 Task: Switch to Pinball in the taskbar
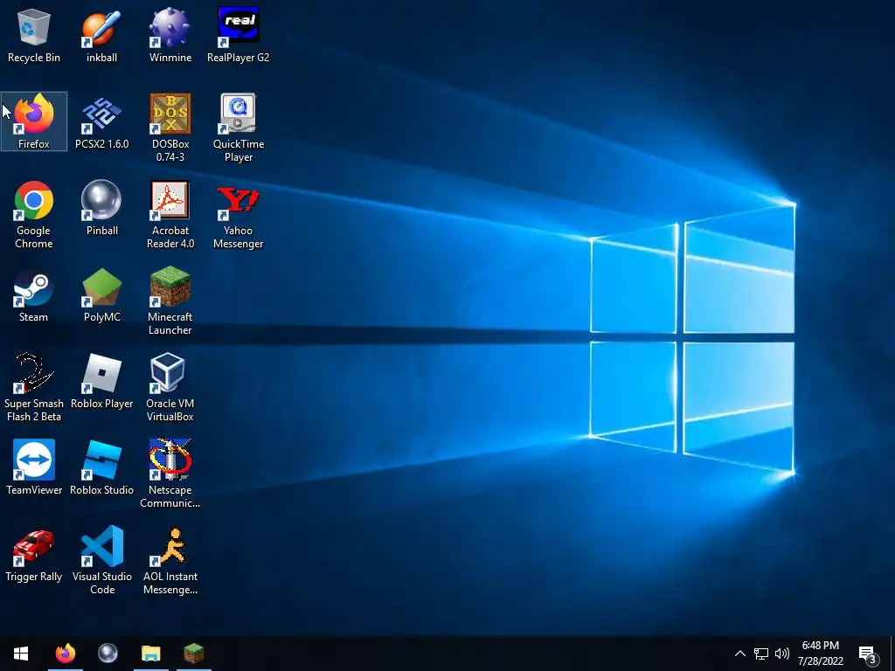tap(108, 654)
